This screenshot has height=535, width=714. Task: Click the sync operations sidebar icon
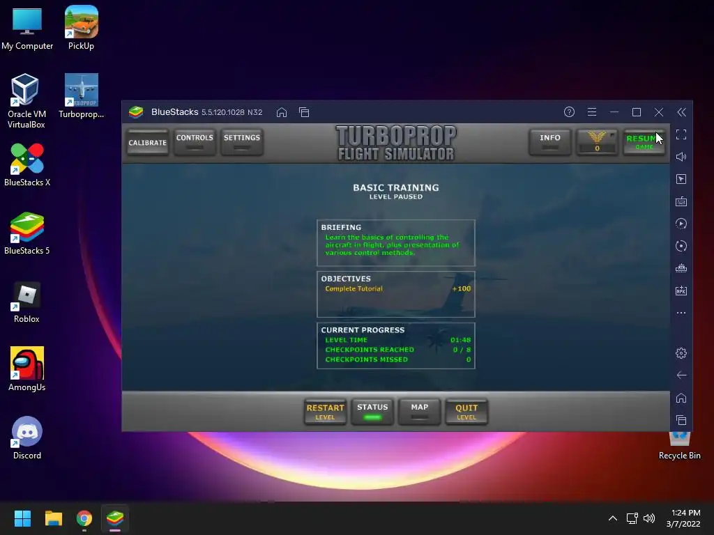pos(681,246)
